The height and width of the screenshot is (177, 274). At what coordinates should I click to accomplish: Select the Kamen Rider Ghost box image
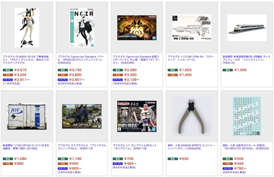pyautogui.click(x=137, y=28)
